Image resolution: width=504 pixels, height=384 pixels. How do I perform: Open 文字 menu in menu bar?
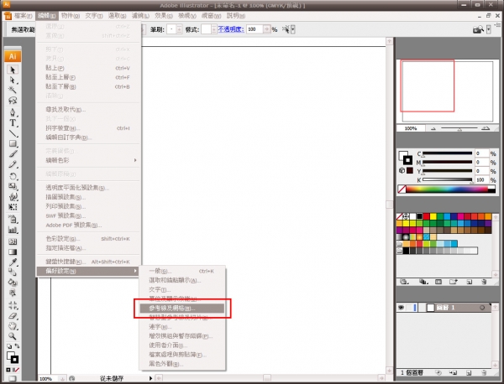[x=94, y=16]
